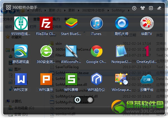Viewport: 168px width, 118px height.
Task: Open WPS轻办公
Action: 97,79
